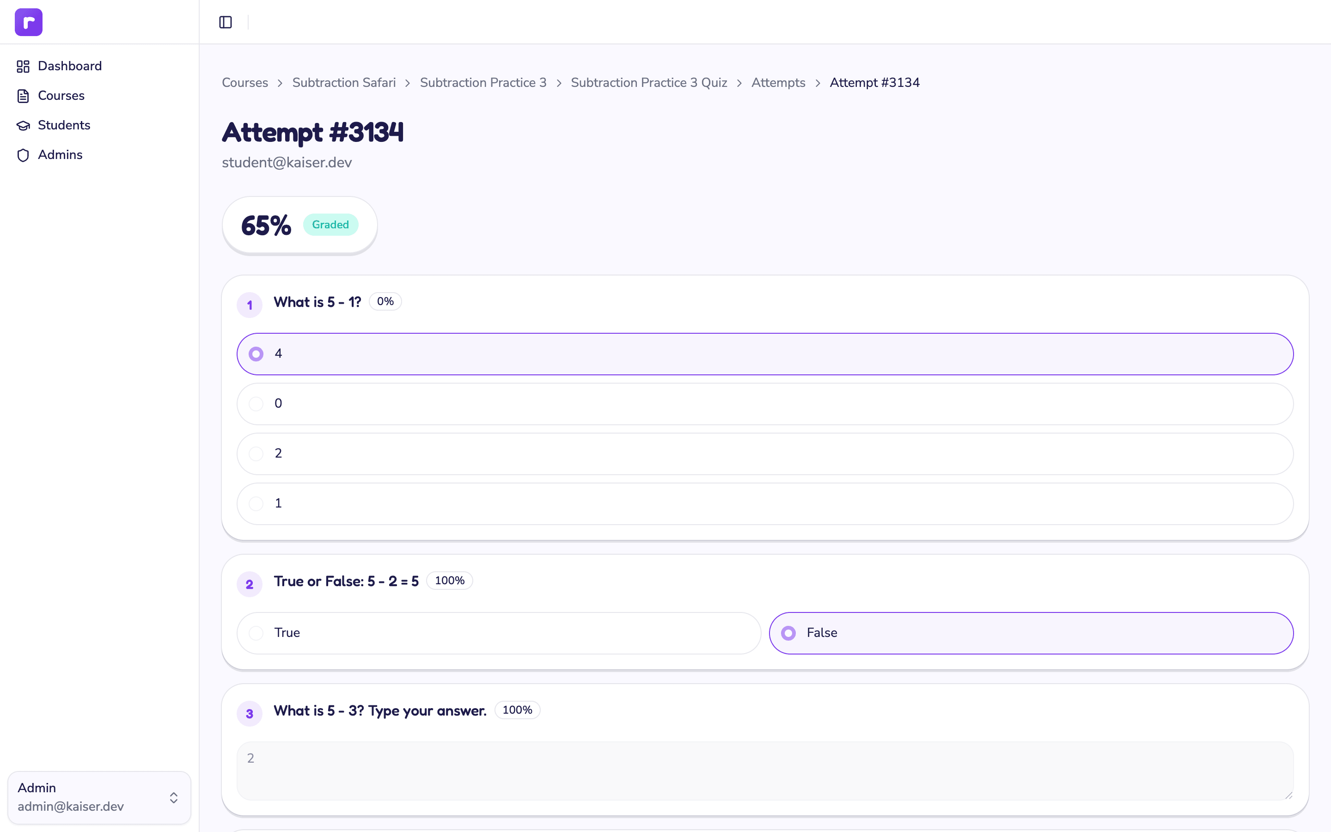The width and height of the screenshot is (1331, 832).
Task: Click the purple app logo
Action: coord(29,22)
